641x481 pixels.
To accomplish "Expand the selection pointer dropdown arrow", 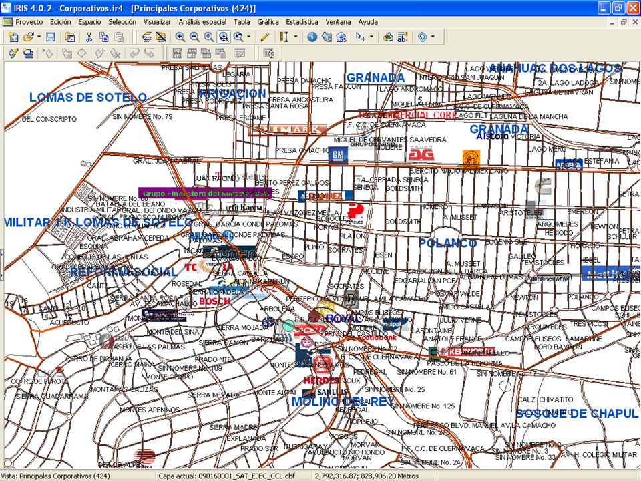I will click(371, 37).
